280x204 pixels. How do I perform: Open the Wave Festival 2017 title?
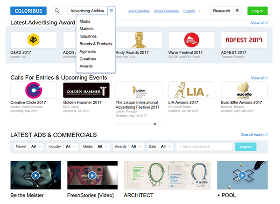pyautogui.click(x=185, y=53)
